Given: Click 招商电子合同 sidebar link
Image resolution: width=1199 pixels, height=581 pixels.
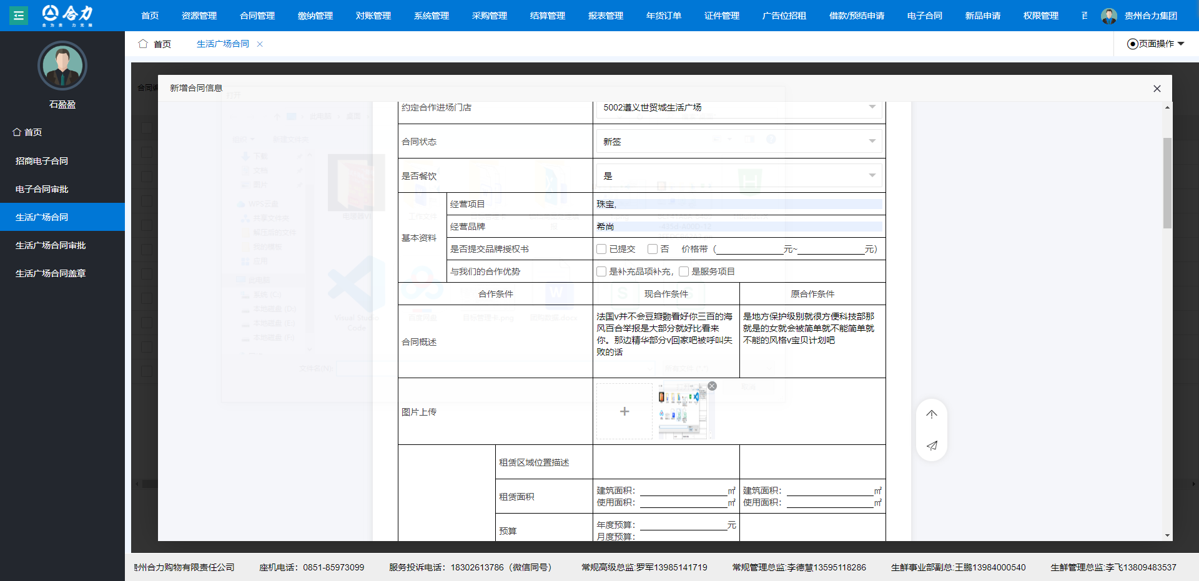Looking at the screenshot, I should point(42,161).
